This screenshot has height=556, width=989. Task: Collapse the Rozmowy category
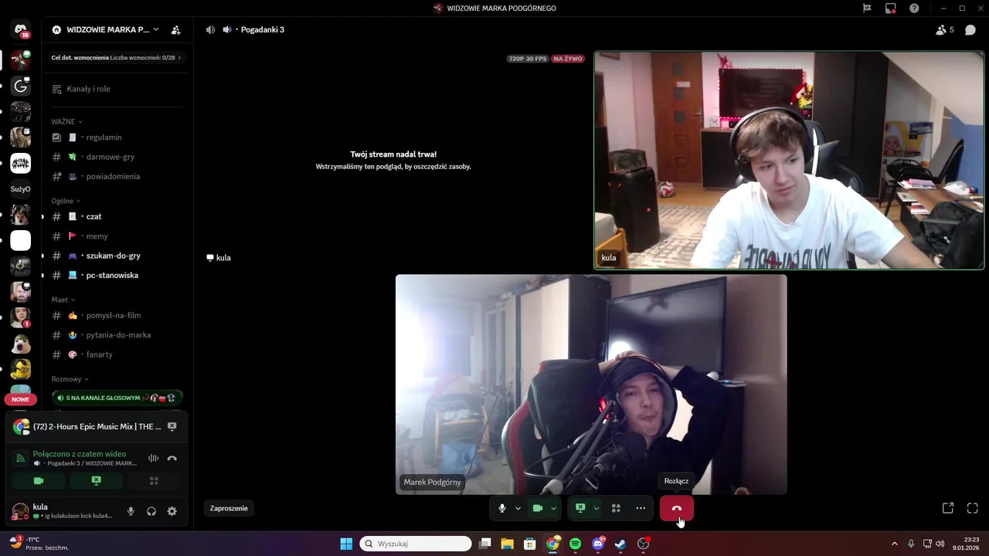pos(70,379)
